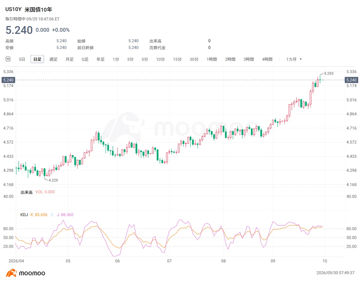Screen dimensions: 360x282
Task: Switch to the 週足 weekly chart
Action: 53,59
